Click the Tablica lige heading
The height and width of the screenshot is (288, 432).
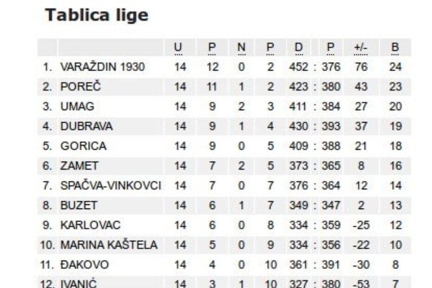click(x=97, y=15)
